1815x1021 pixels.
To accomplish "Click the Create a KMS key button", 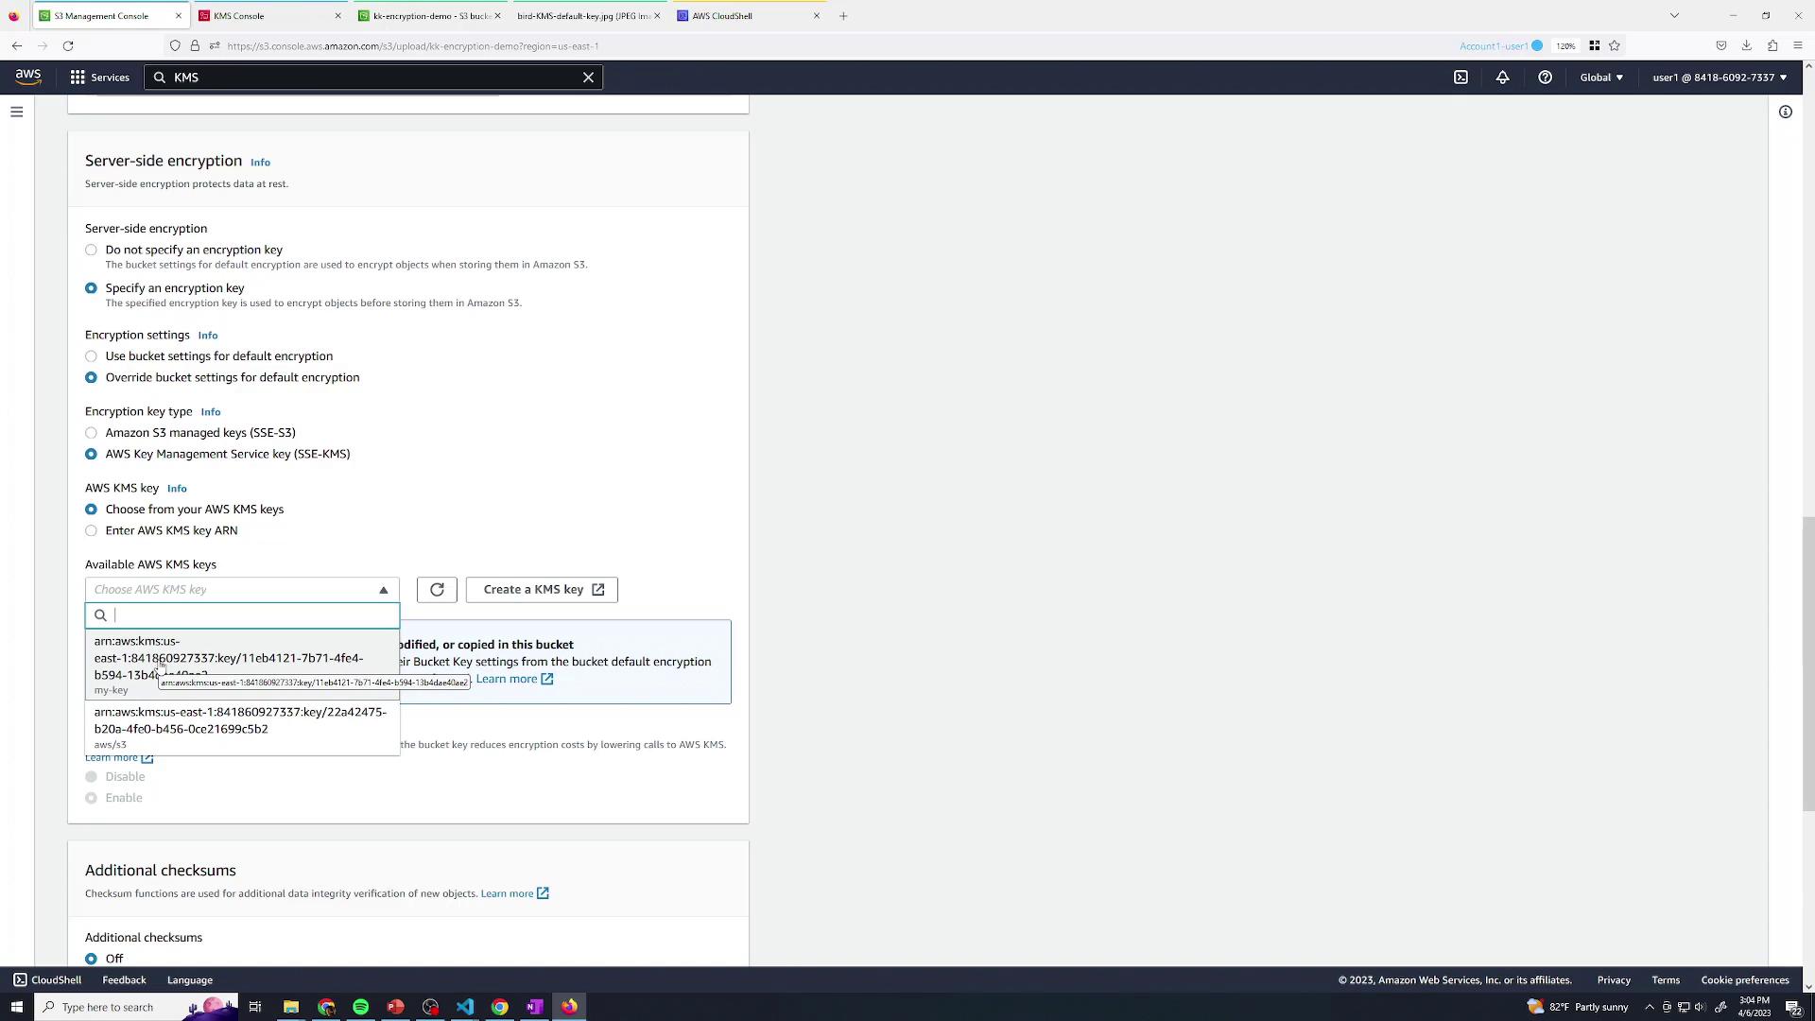I will pyautogui.click(x=542, y=590).
